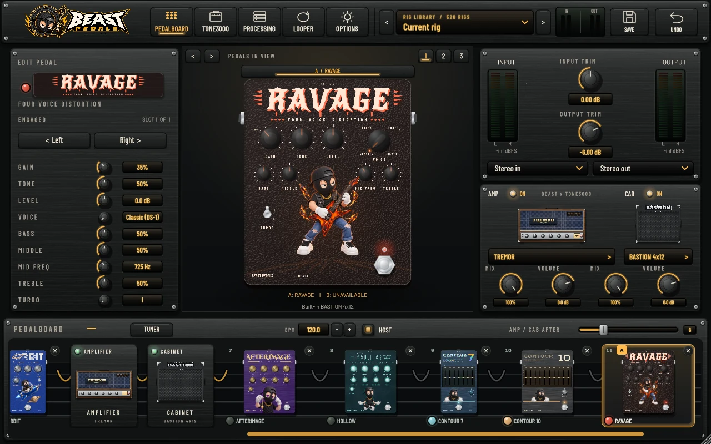This screenshot has height=444, width=711.
Task: Click the Mid Freq 725 Hz value
Action: 142,267
